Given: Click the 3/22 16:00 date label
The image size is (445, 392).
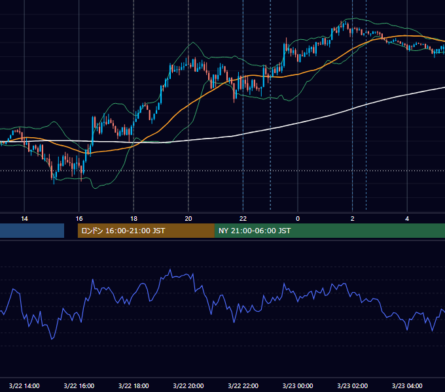Looking at the screenshot, I should [79, 385].
